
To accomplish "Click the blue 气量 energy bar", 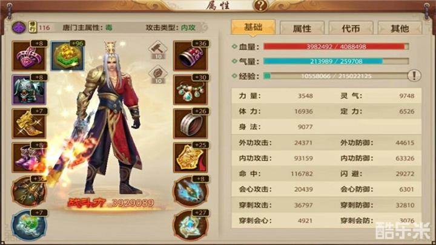I will click(336, 61).
